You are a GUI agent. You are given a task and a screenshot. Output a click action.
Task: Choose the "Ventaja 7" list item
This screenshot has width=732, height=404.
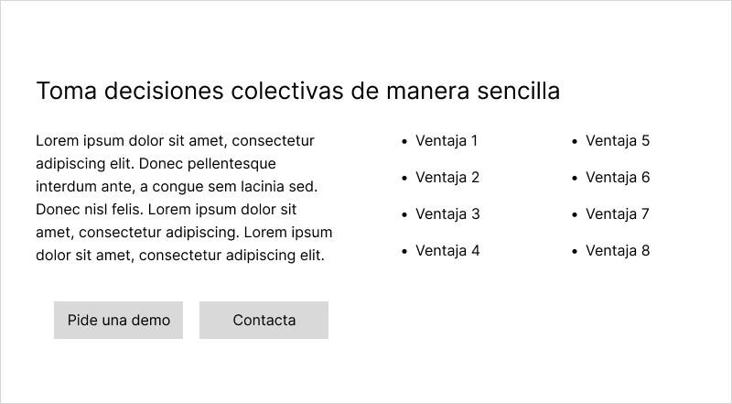tap(618, 214)
